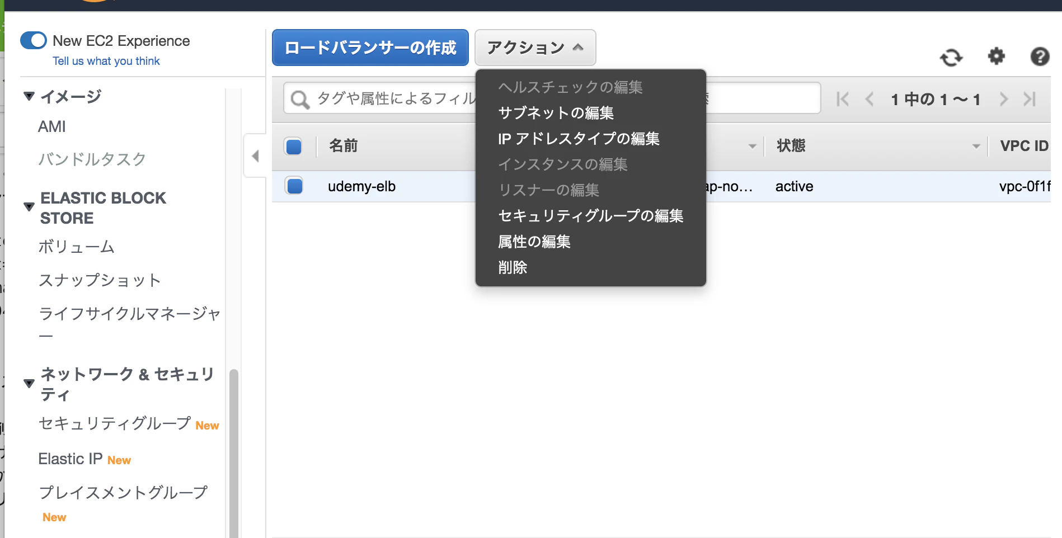The width and height of the screenshot is (1062, 538).
Task: Toggle the New EC2 Experience switch
Action: pyautogui.click(x=34, y=41)
